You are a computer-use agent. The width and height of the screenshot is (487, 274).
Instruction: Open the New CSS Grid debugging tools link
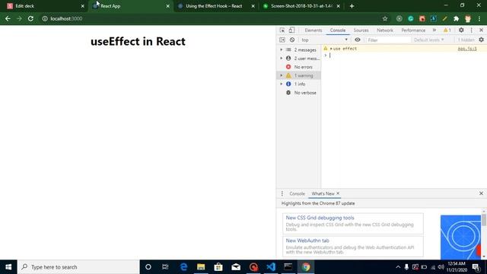coord(320,218)
